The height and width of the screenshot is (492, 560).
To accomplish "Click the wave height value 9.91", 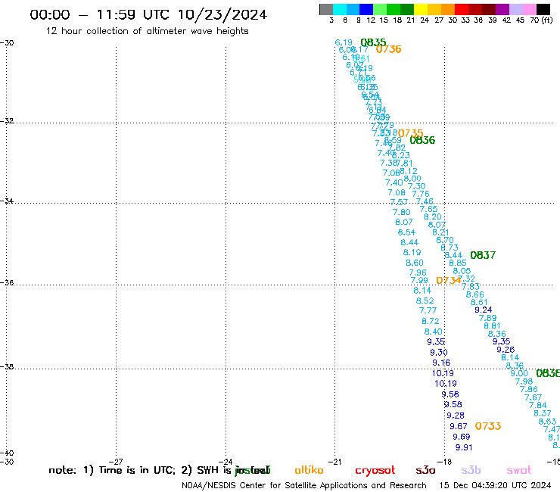I will 464,447.
